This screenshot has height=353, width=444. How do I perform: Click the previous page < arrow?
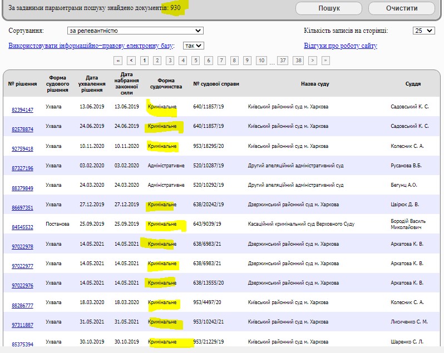click(x=131, y=60)
